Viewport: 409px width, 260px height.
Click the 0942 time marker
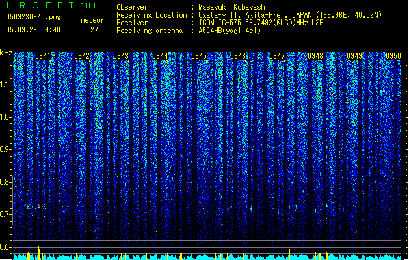(82, 56)
